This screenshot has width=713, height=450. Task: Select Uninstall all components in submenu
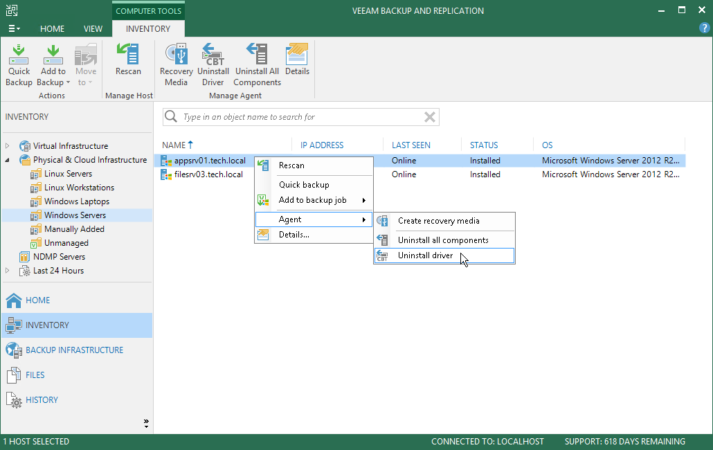point(444,240)
